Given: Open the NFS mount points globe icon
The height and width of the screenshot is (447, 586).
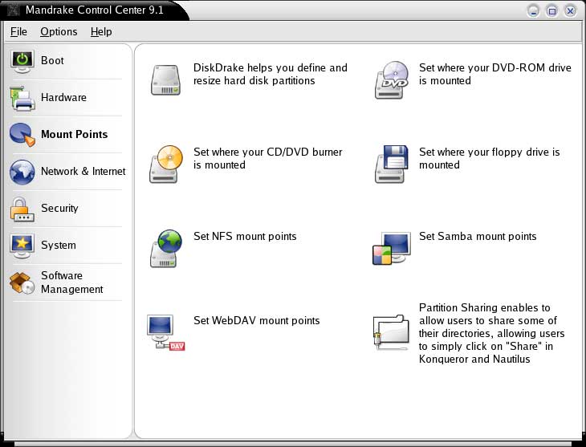Looking at the screenshot, I should point(166,249).
